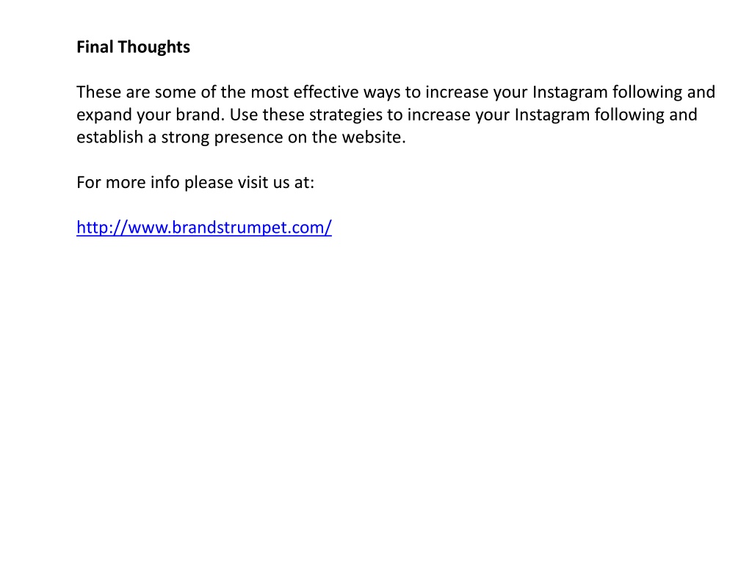Open the brandstrumpet.com hyperlink
752x564 pixels.
[x=204, y=228]
